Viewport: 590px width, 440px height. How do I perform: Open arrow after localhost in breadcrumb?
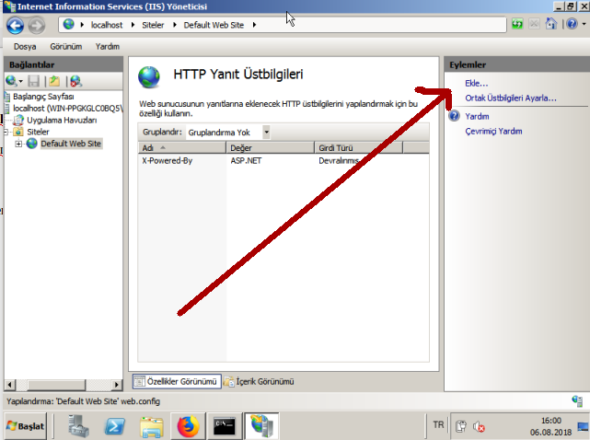click(133, 25)
